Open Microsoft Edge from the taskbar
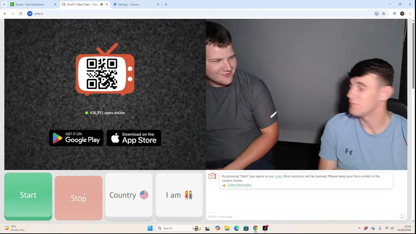Viewport: 416px width, 234px height. click(x=237, y=228)
